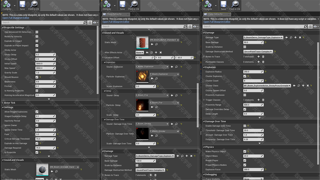Collapse the Projectile Settings section
Viewport: 320px width, 180px height.
tap(3, 27)
